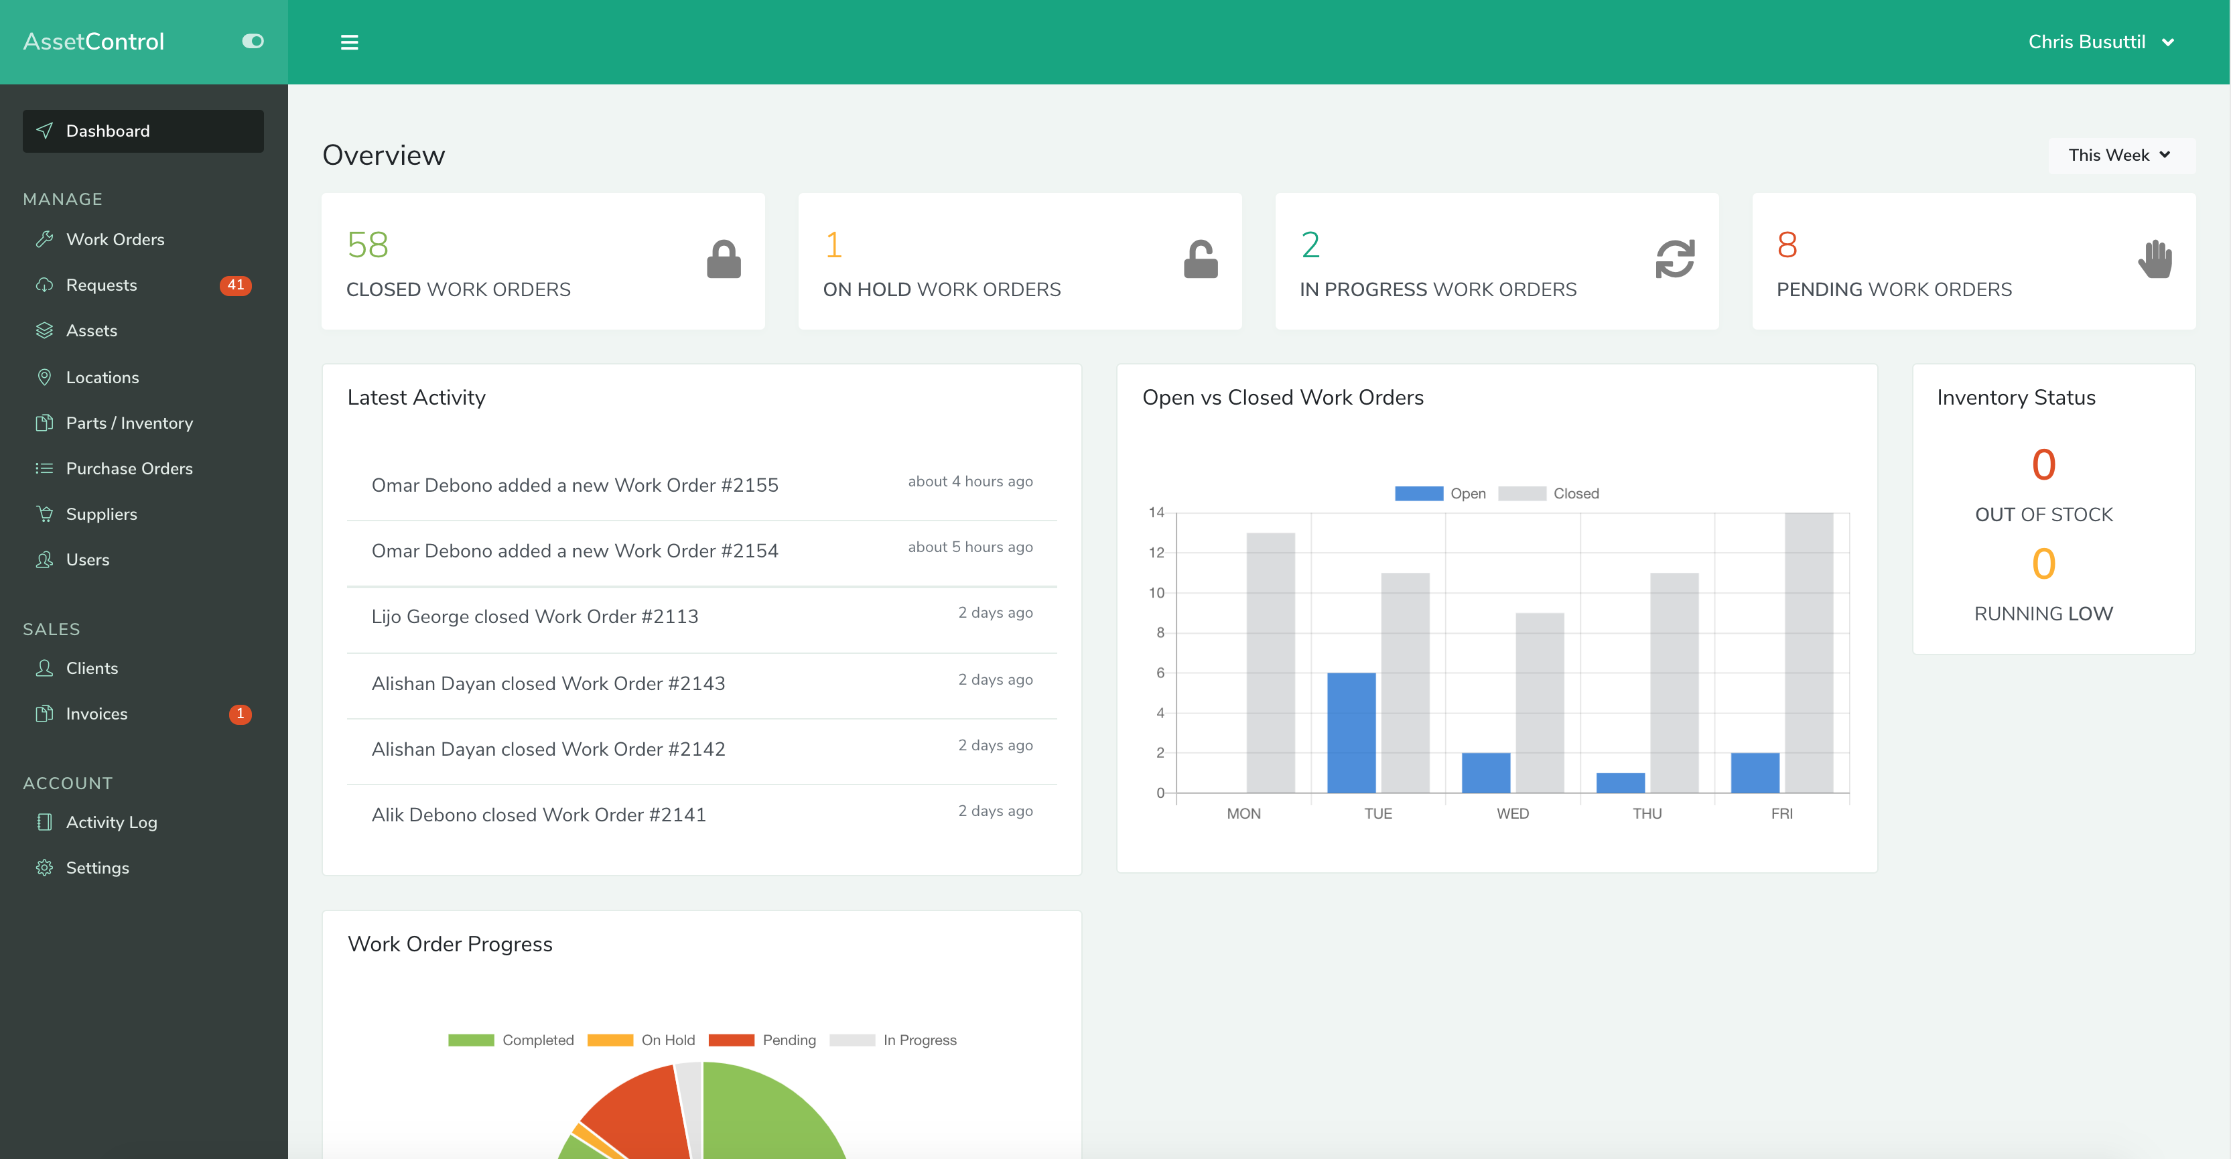Open Alishan Dayan closed Work Order #2142
The image size is (2231, 1159).
click(x=701, y=750)
